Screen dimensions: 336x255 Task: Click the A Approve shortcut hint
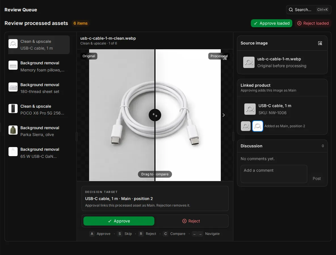pyautogui.click(x=100, y=233)
